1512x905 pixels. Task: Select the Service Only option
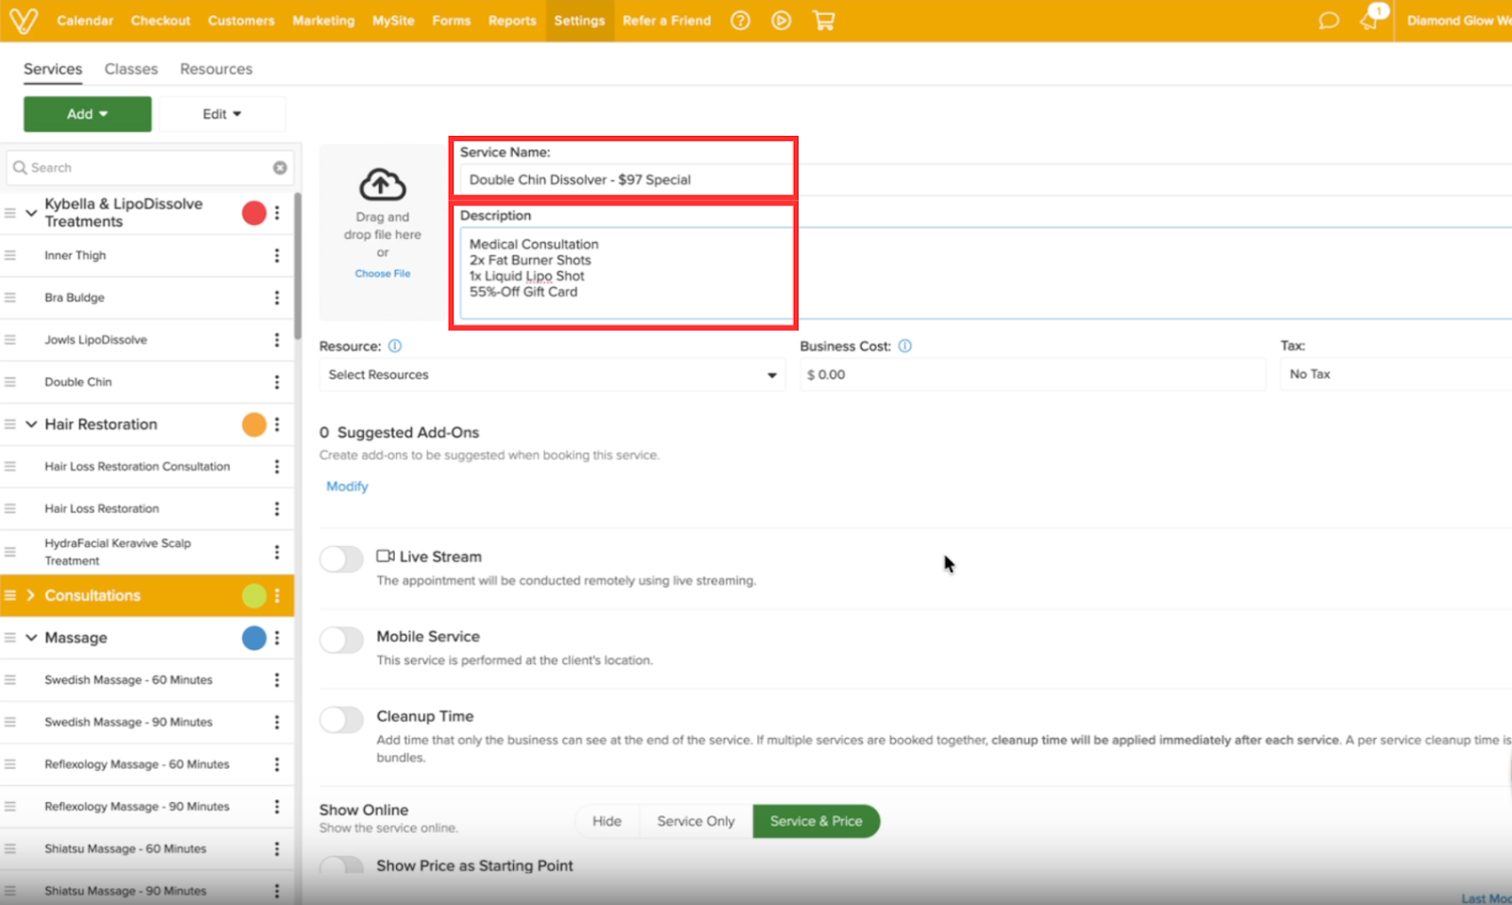pyautogui.click(x=696, y=822)
